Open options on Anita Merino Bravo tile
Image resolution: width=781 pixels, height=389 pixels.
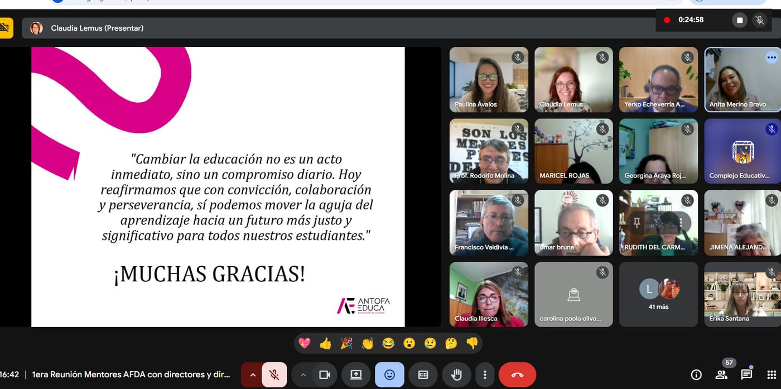(x=771, y=57)
